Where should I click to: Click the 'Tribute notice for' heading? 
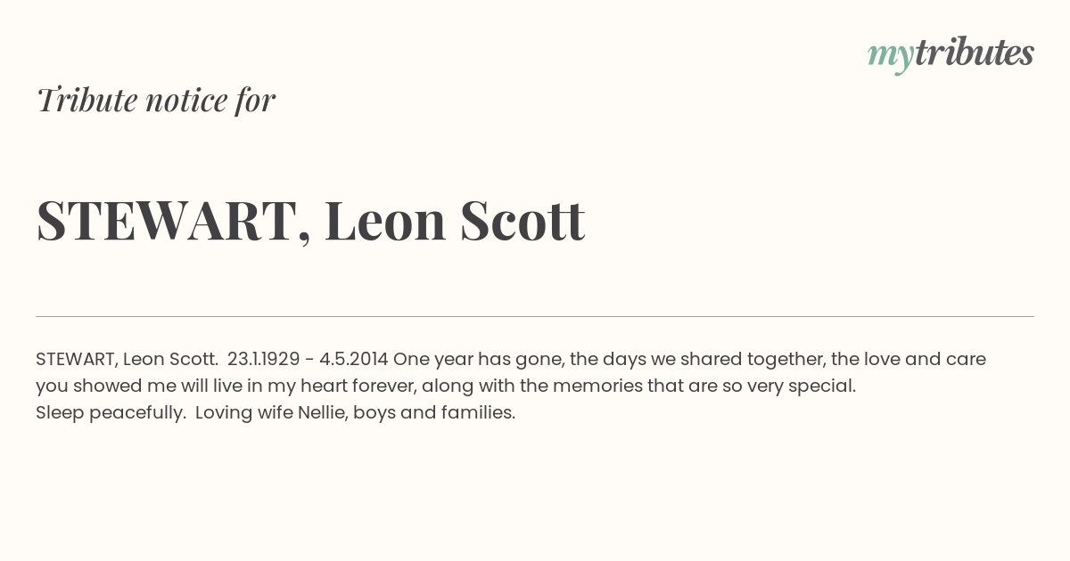click(x=156, y=100)
